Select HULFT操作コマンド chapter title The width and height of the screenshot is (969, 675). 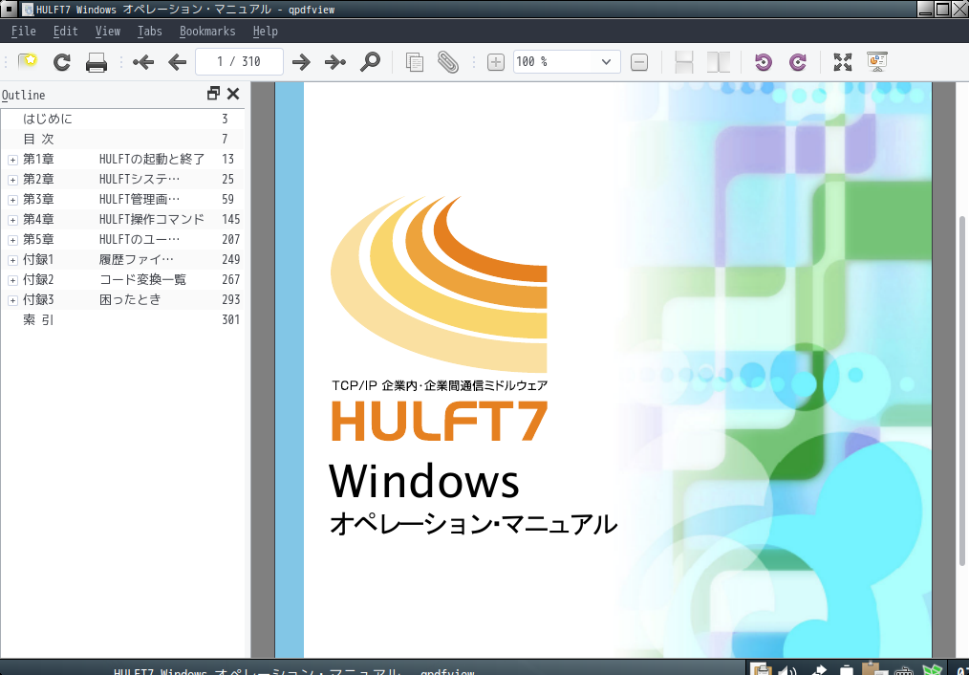coord(152,220)
